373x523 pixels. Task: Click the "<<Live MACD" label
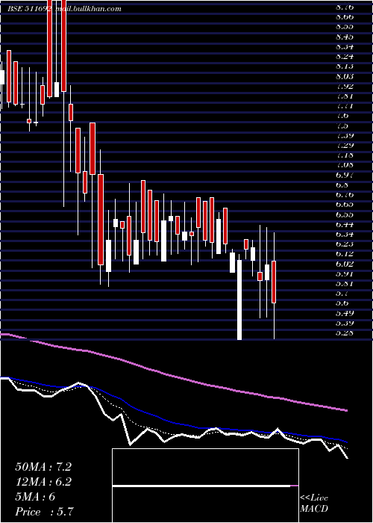(x=314, y=504)
